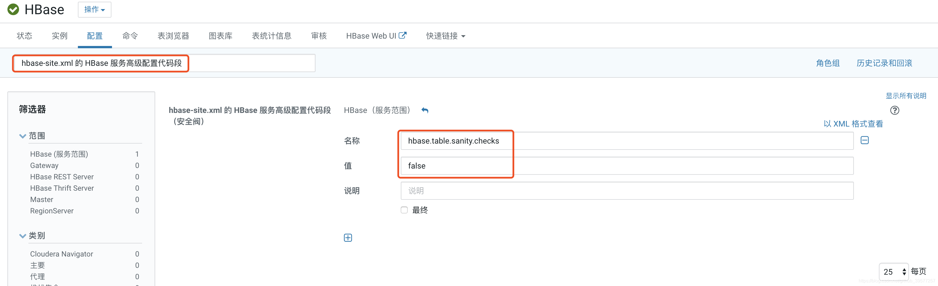Click 以 XML 格式查看 link
This screenshot has height=286, width=938.
[x=853, y=123]
